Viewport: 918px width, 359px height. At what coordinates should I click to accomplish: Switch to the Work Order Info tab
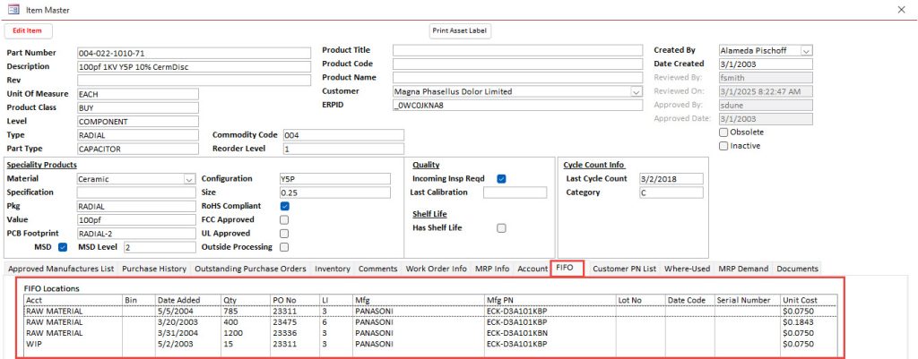pos(437,269)
